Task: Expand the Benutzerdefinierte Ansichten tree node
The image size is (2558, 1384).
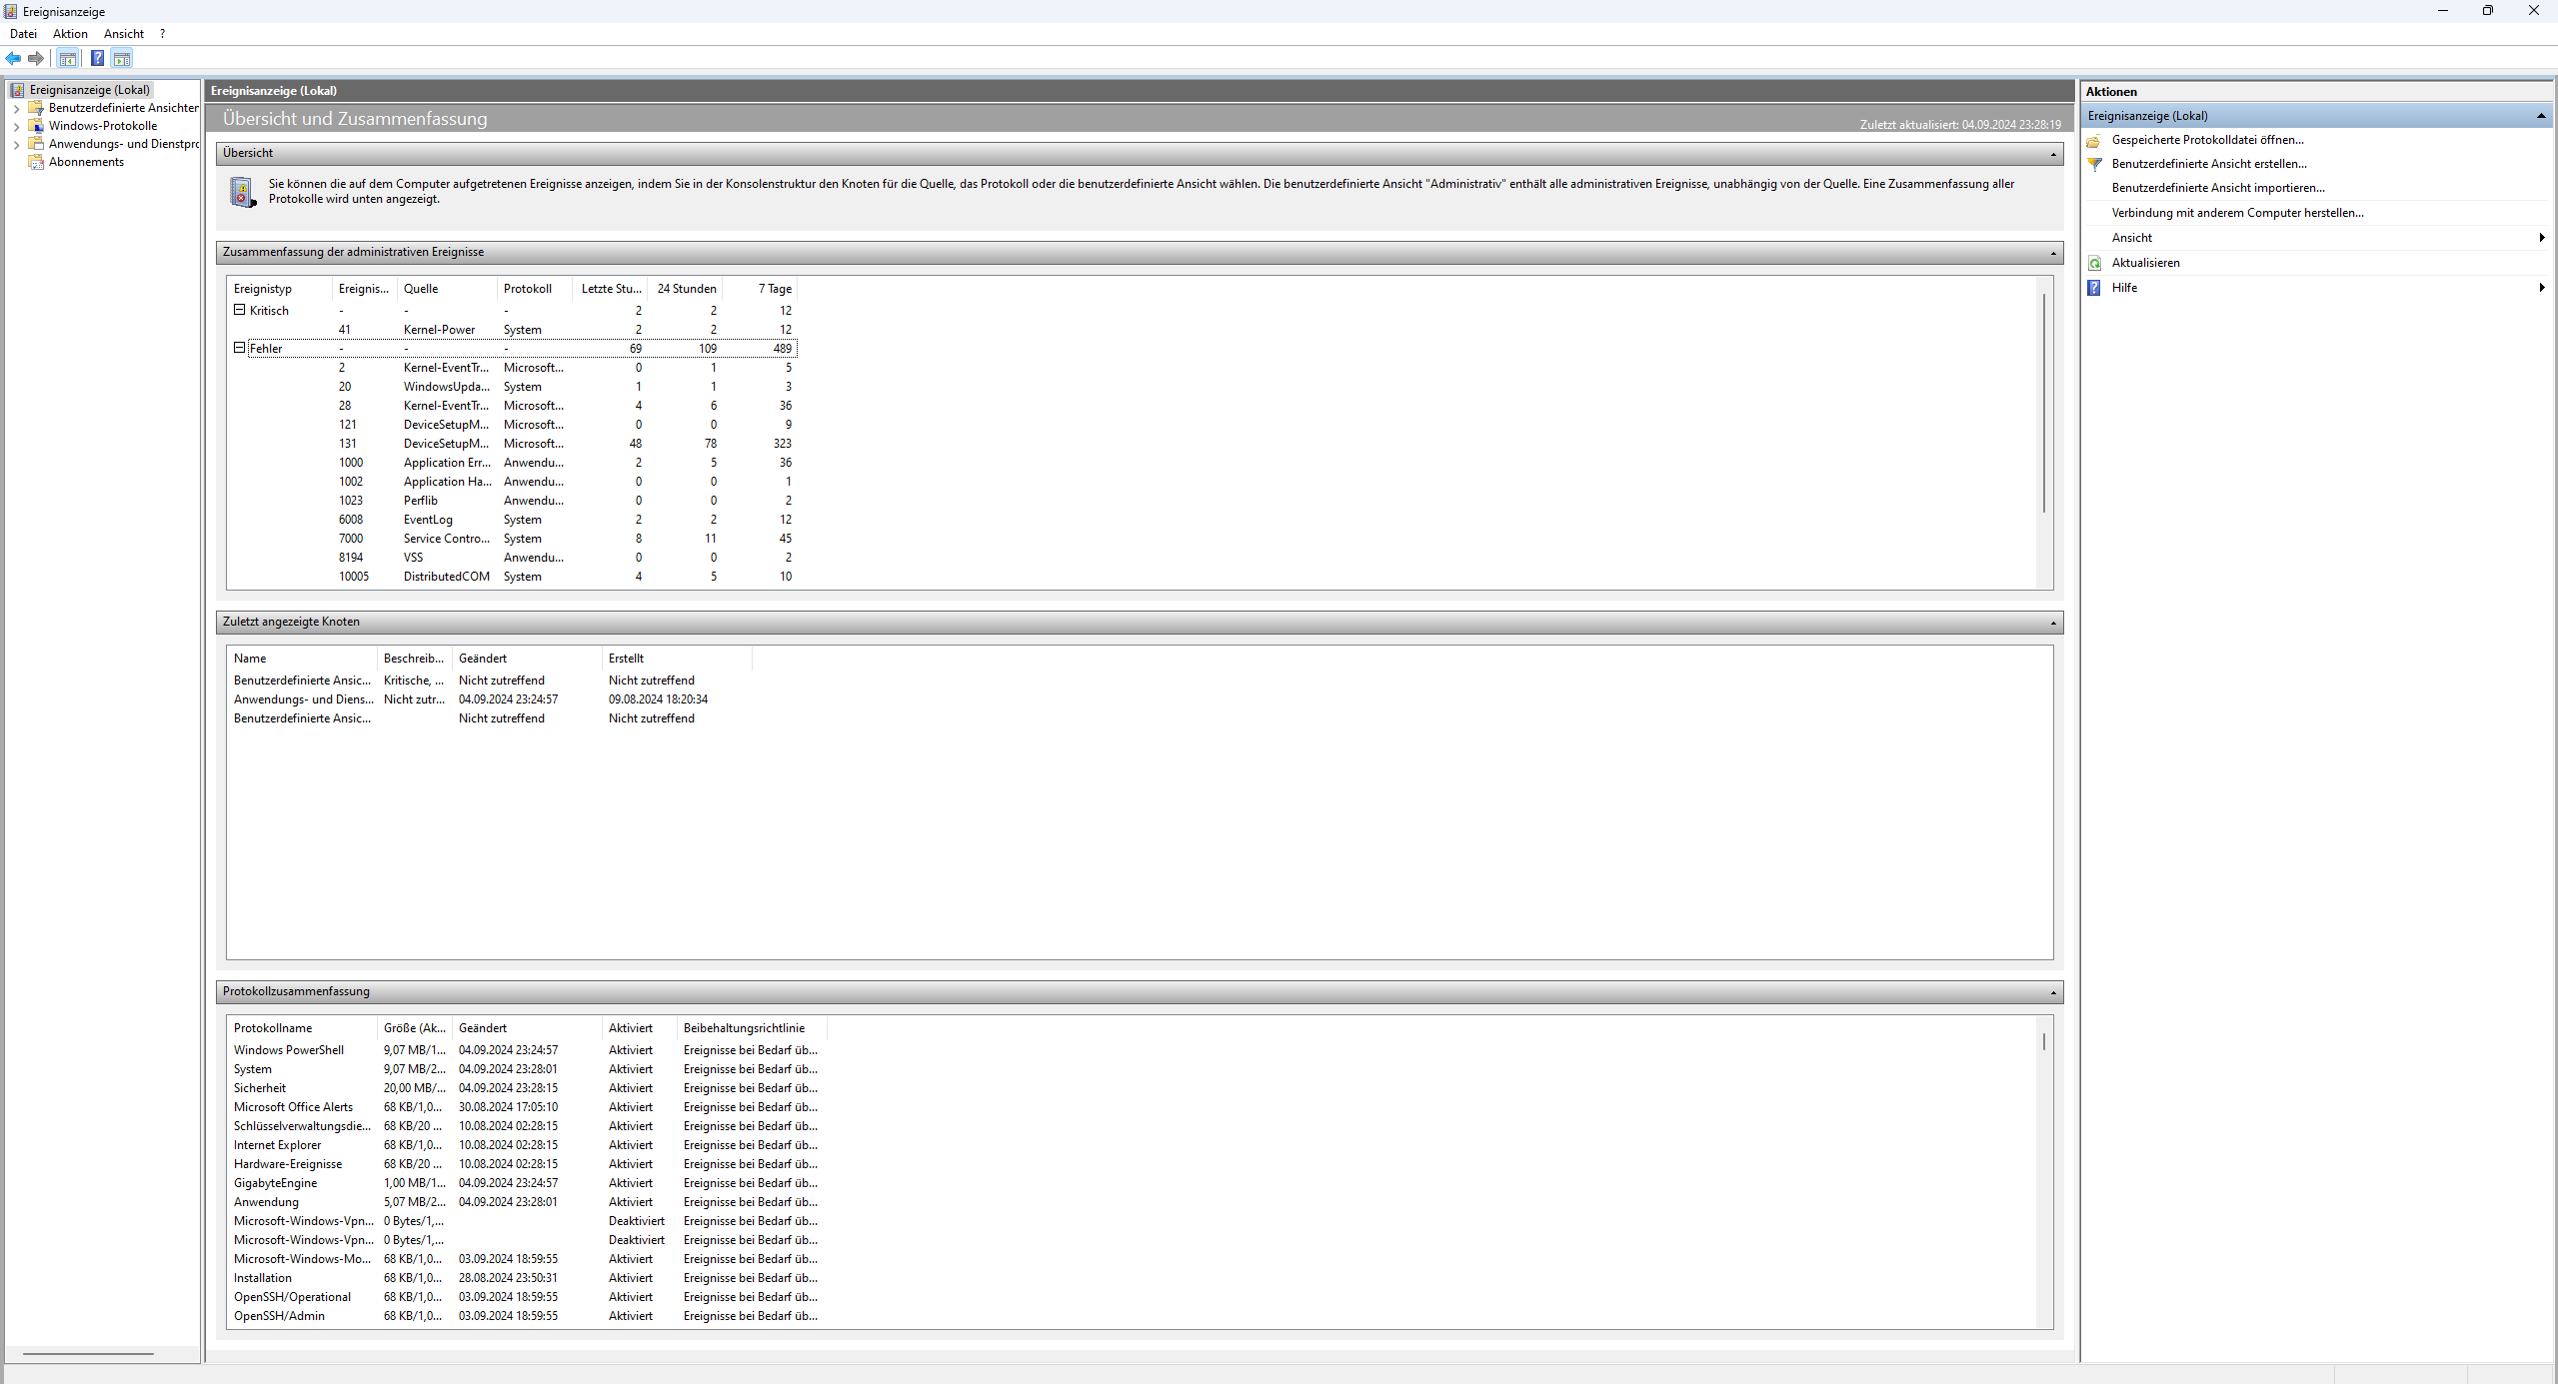Action: [x=16, y=109]
